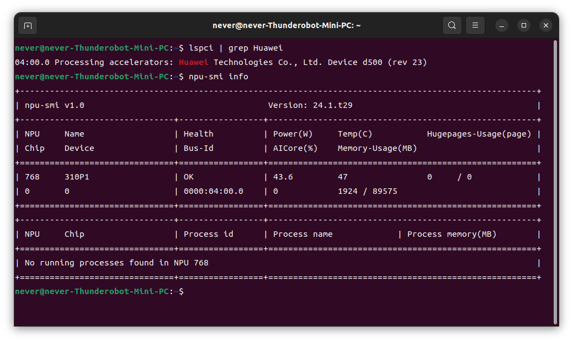
Task: Click the power reading 43.6
Action: click(x=283, y=177)
